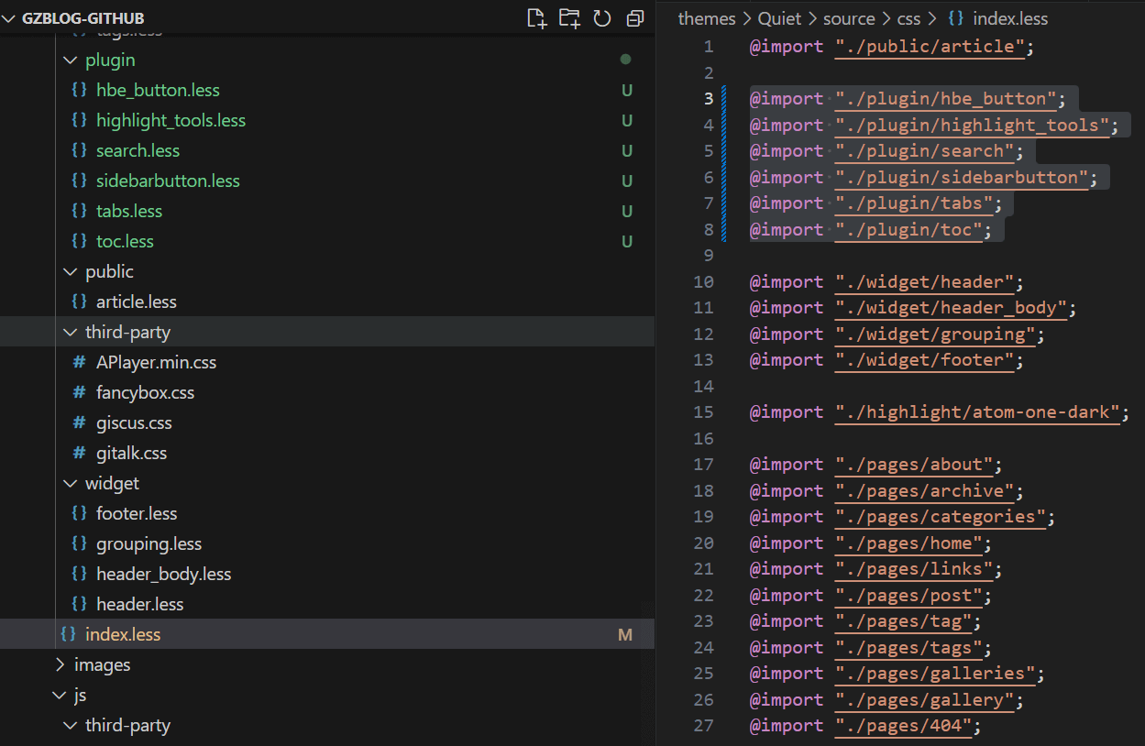Screen dimensions: 1145x746
Task: Open the Quiet breadcrumb
Action: point(779,18)
